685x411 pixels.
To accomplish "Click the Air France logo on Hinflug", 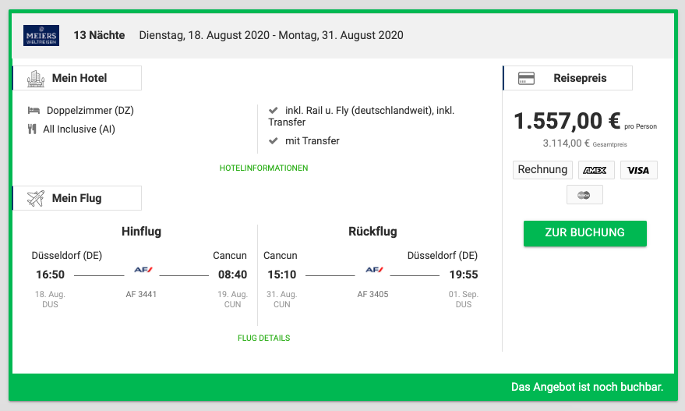I will 143,270.
